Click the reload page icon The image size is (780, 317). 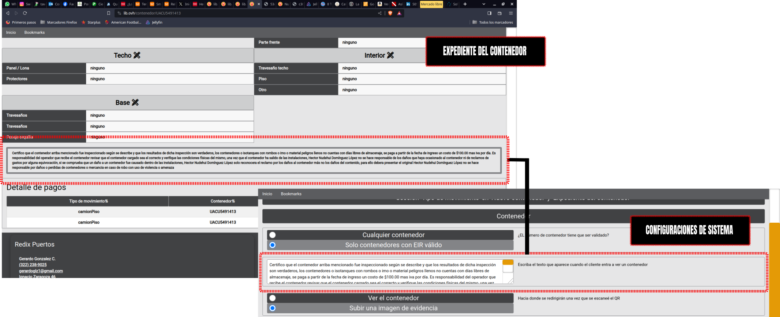(25, 13)
